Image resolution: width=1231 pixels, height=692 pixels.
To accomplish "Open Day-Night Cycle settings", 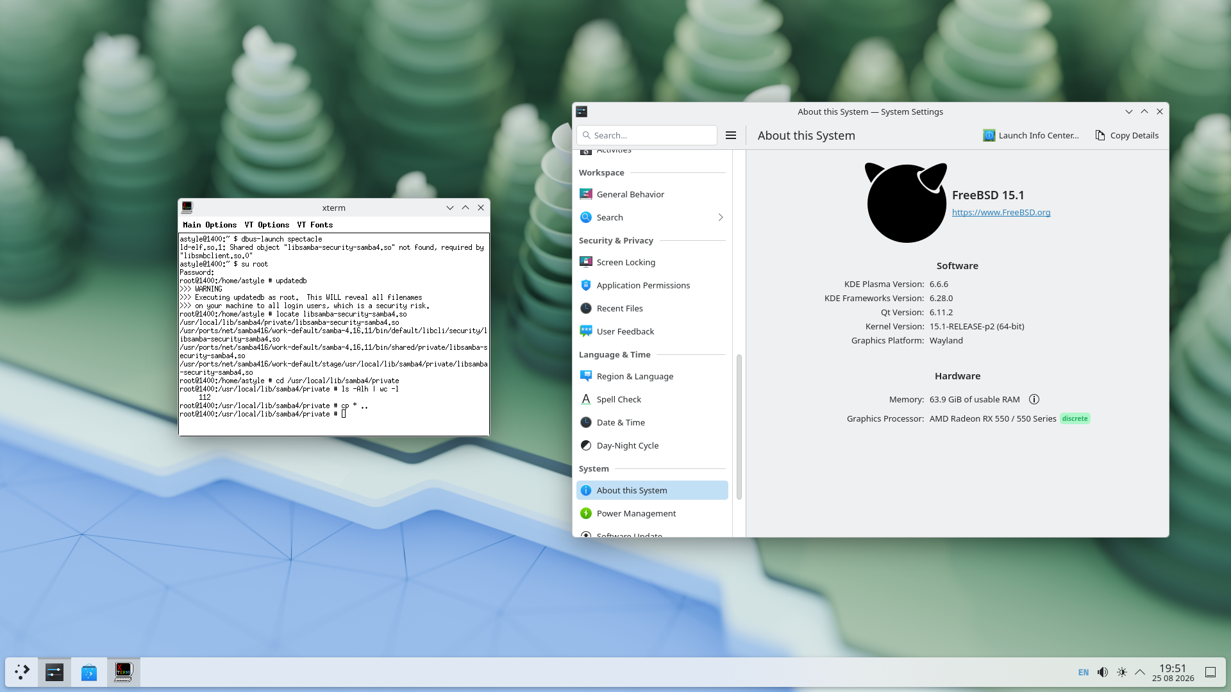I will [652, 445].
